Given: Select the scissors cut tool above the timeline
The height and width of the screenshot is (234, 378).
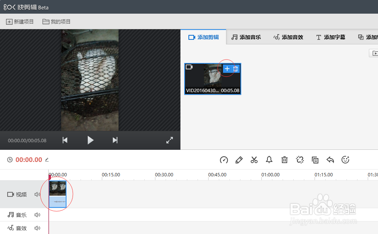Looking at the screenshot, I should coord(254,160).
